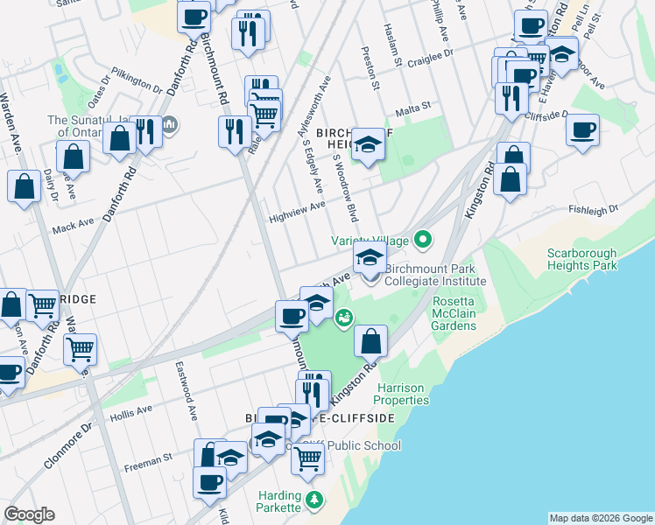Select the Harding Parkette label
This screenshot has width=655, height=525.
pos(279,501)
